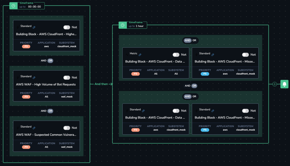Select AND between the Bot Requests and Suspected Common Vulnera... cards
The width and height of the screenshot is (290, 166).
(x=43, y=111)
